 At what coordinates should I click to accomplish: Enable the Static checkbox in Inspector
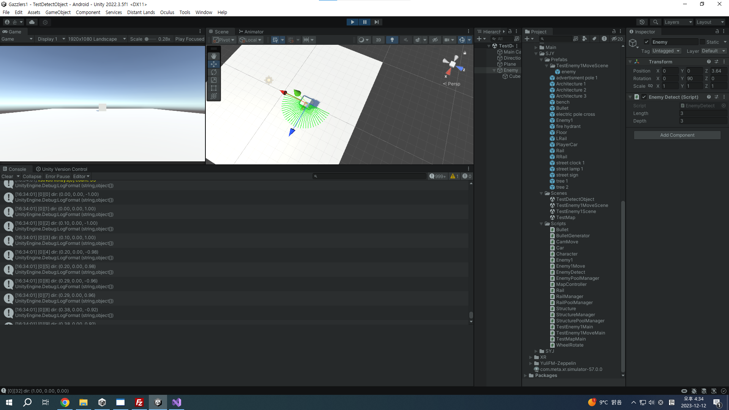tap(702, 42)
